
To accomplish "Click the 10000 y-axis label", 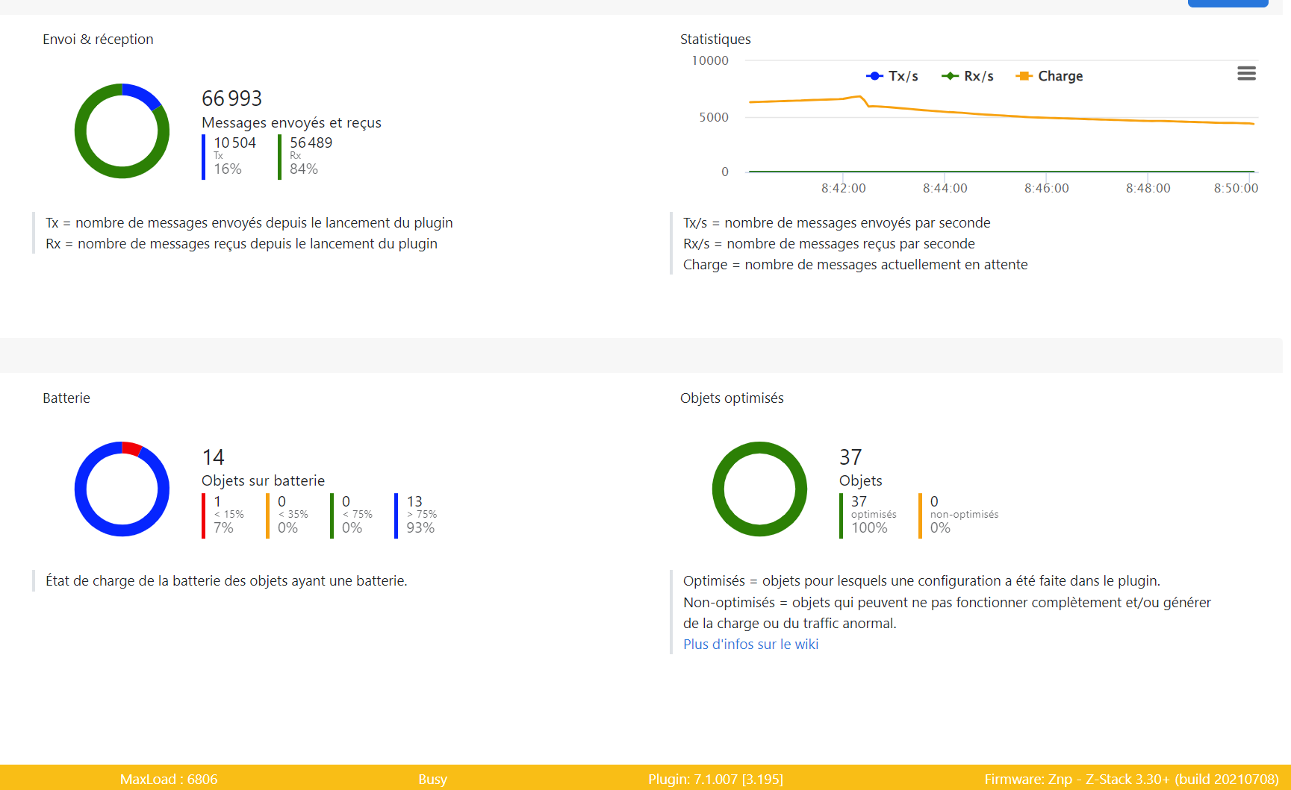I will coord(710,61).
